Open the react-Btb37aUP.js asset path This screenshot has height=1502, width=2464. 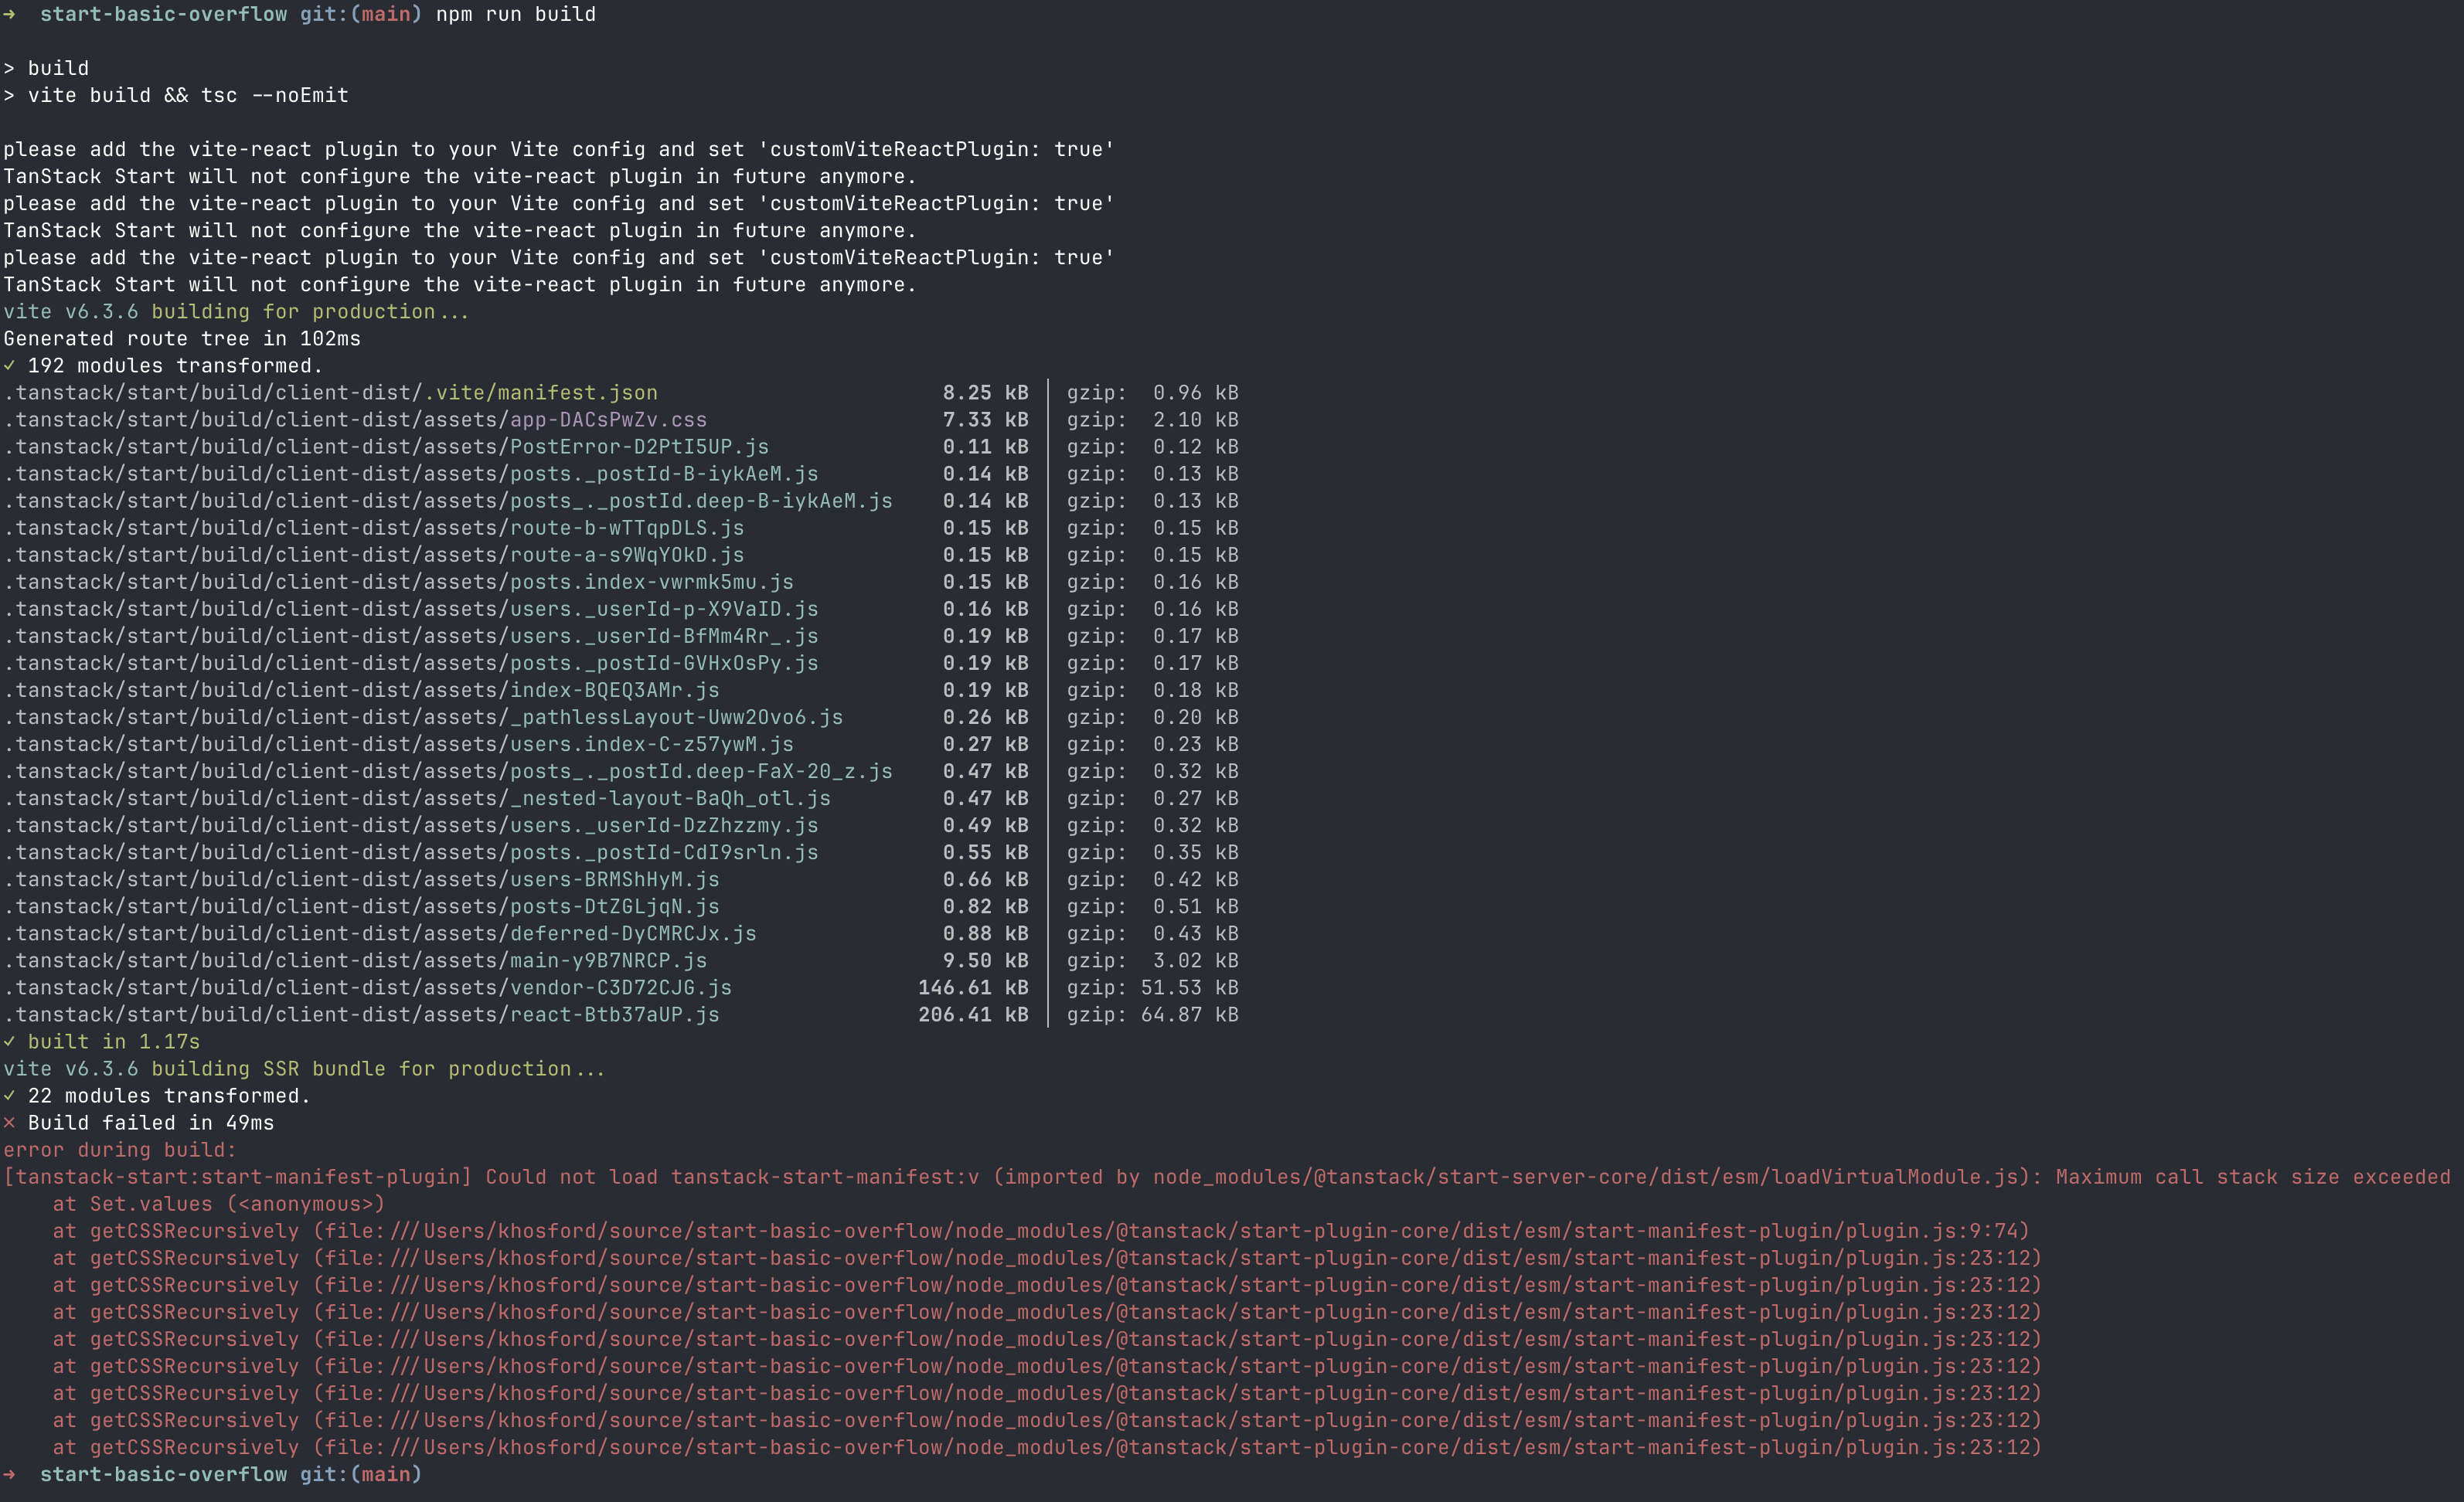pos(614,1014)
